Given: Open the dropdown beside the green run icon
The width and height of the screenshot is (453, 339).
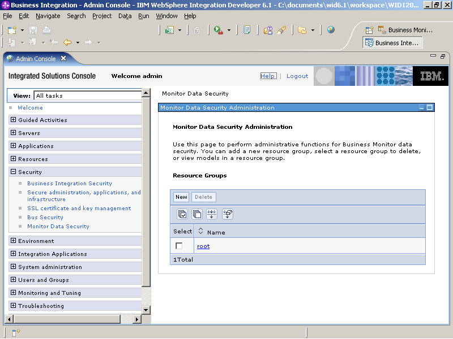Looking at the screenshot, I should [x=180, y=30].
